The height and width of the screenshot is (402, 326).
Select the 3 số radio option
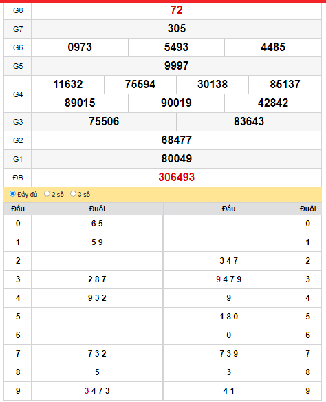coord(73,194)
